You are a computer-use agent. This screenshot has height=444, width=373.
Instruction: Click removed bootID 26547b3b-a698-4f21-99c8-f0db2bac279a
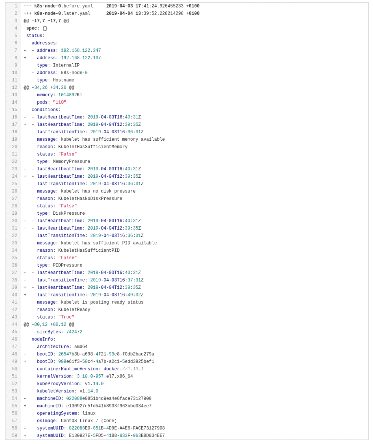[x=106, y=354]
